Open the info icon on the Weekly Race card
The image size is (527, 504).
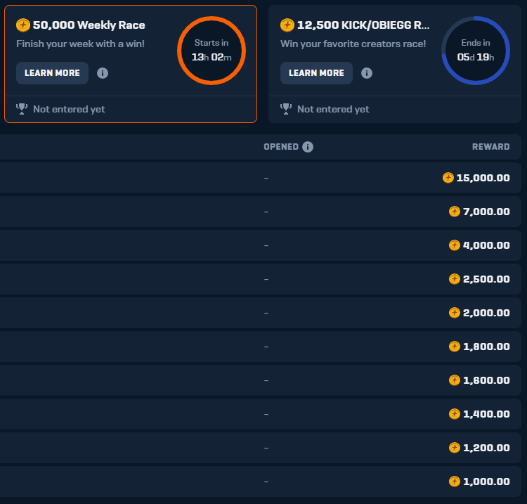point(103,73)
